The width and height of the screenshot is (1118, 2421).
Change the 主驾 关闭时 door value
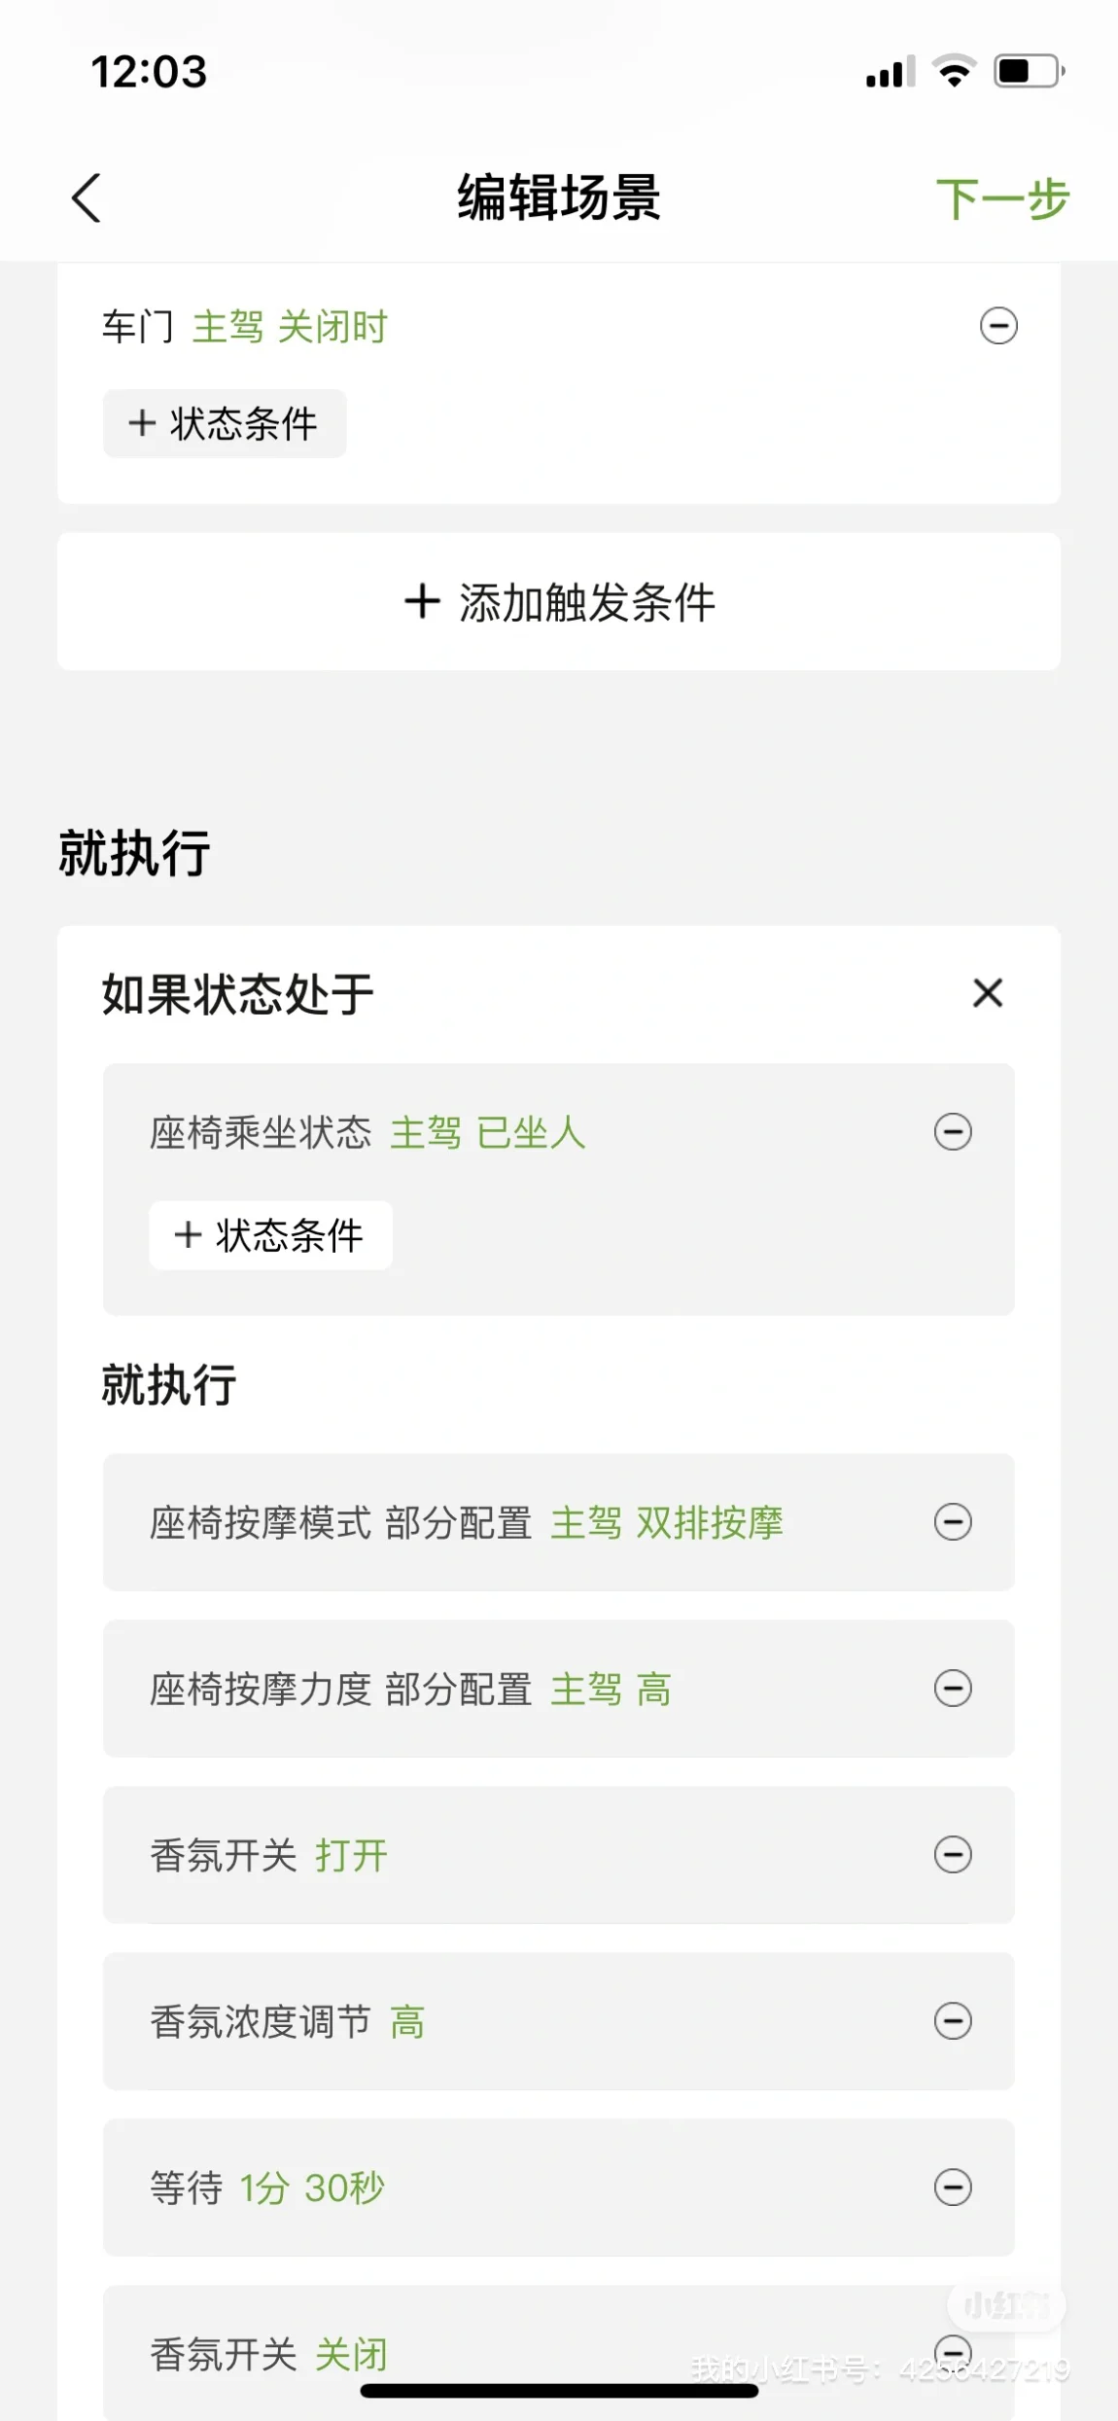[x=290, y=327]
